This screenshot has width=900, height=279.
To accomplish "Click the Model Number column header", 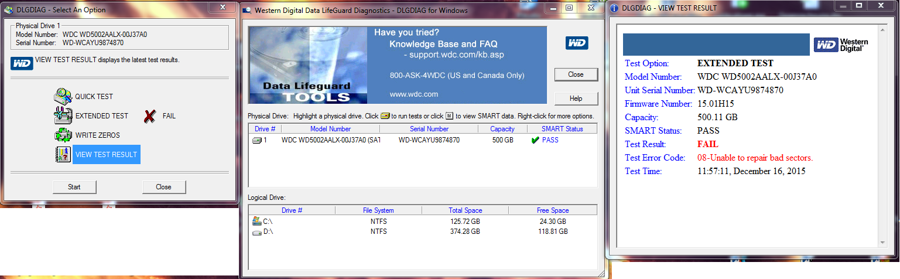I will coord(331,129).
